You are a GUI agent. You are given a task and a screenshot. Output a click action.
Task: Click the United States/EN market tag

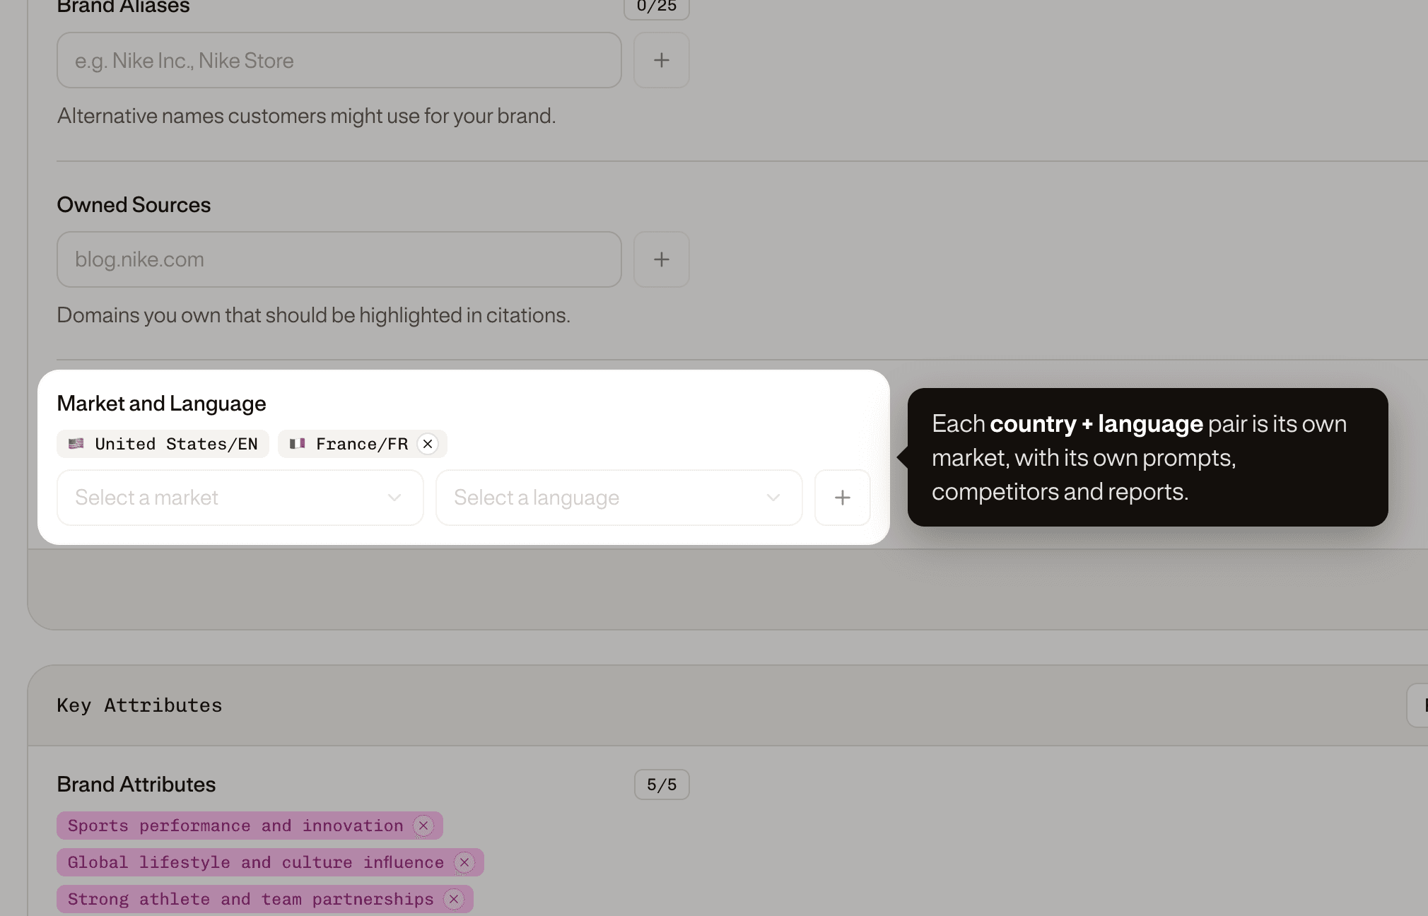[x=163, y=444]
